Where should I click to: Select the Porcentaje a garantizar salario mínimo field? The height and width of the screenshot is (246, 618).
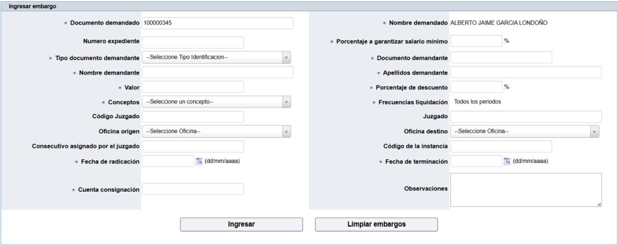click(x=476, y=41)
